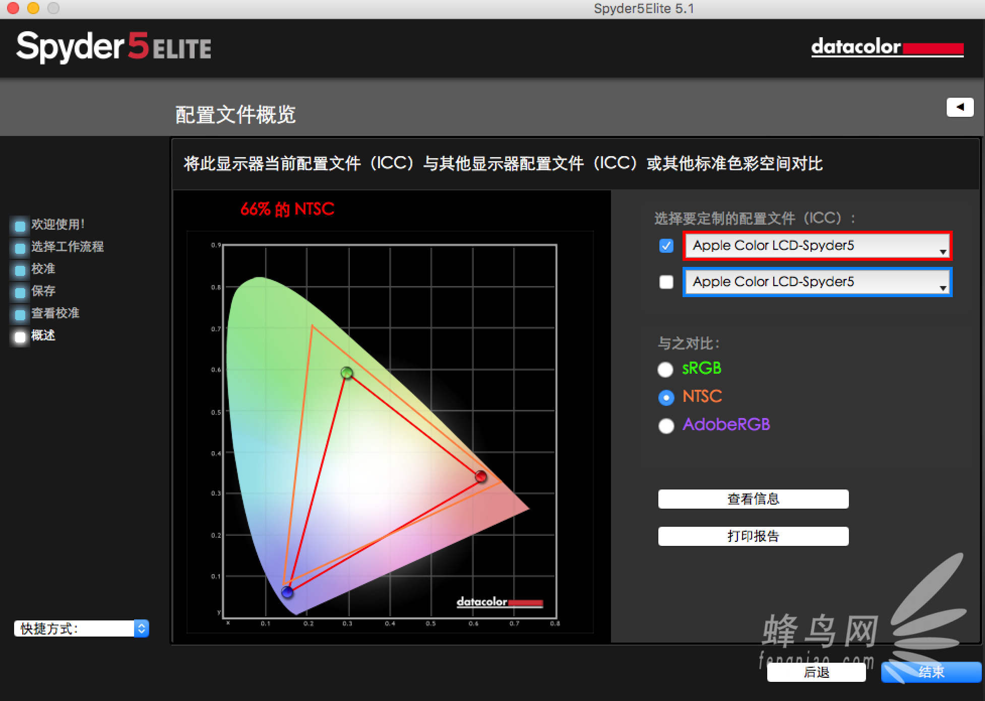
Task: Click the 与之对比 label
Action: pyautogui.click(x=689, y=343)
